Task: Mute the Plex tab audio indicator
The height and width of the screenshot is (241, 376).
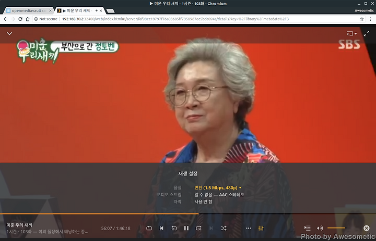Action: point(97,10)
